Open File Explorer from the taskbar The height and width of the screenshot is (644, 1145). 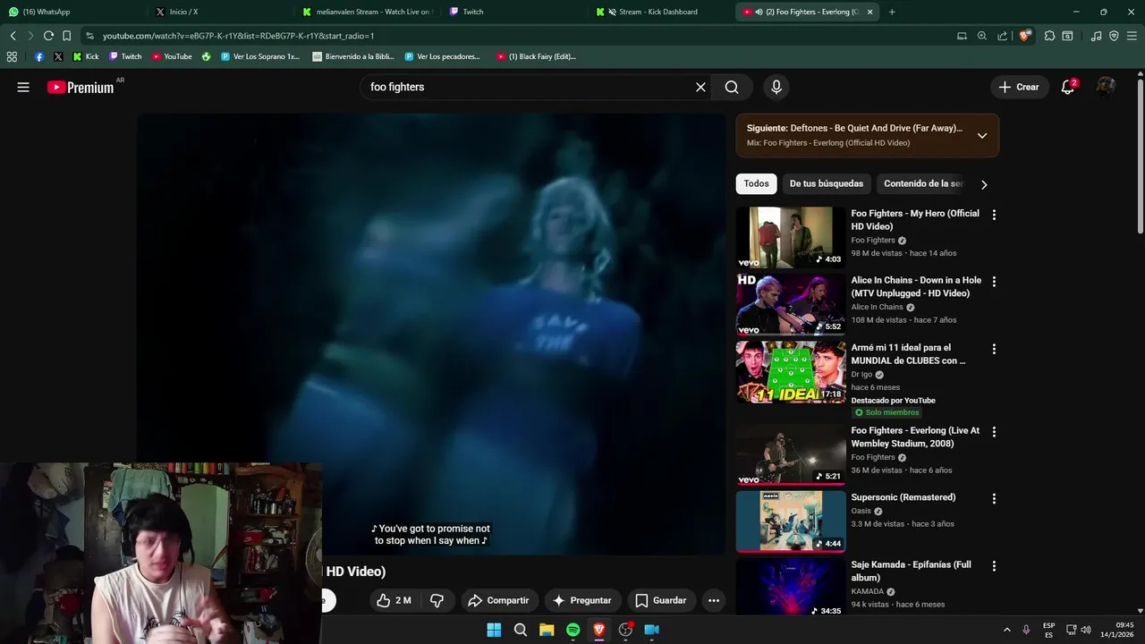click(547, 630)
